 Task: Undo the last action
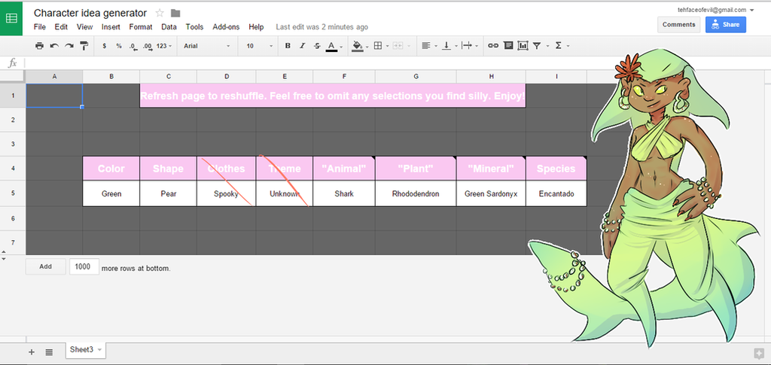tap(54, 46)
